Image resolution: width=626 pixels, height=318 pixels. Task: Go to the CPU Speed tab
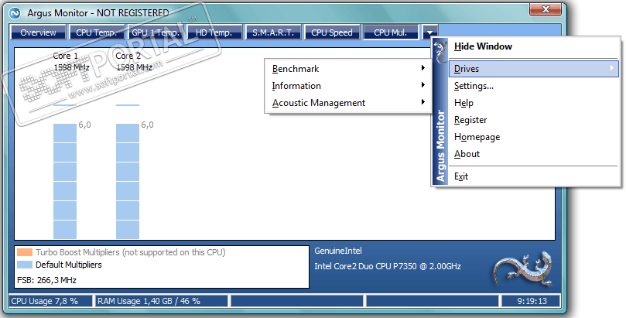(x=332, y=32)
